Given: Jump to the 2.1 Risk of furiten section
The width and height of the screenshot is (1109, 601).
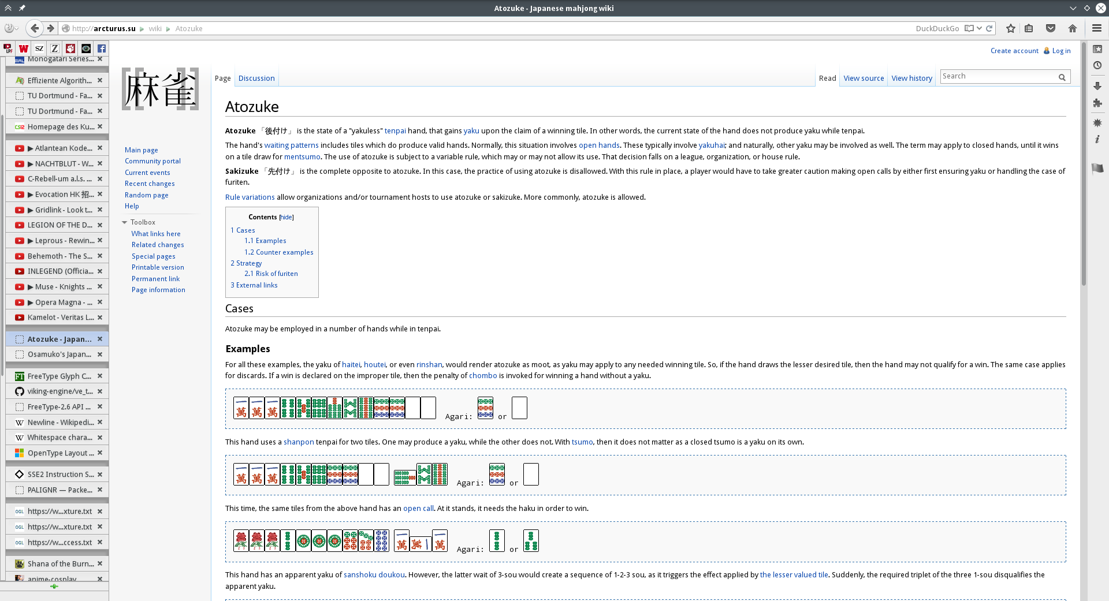Looking at the screenshot, I should tap(271, 274).
